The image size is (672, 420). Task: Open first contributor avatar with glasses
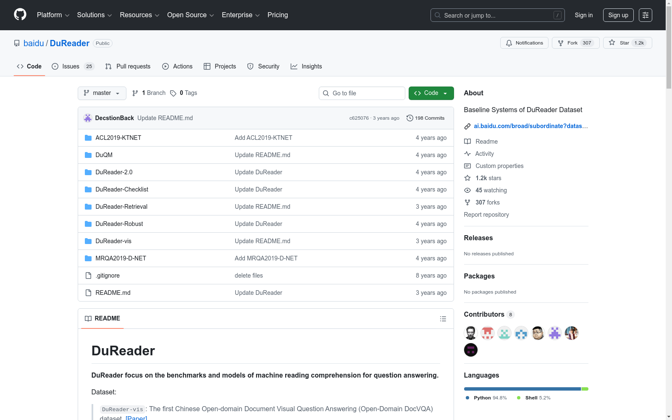click(471, 333)
